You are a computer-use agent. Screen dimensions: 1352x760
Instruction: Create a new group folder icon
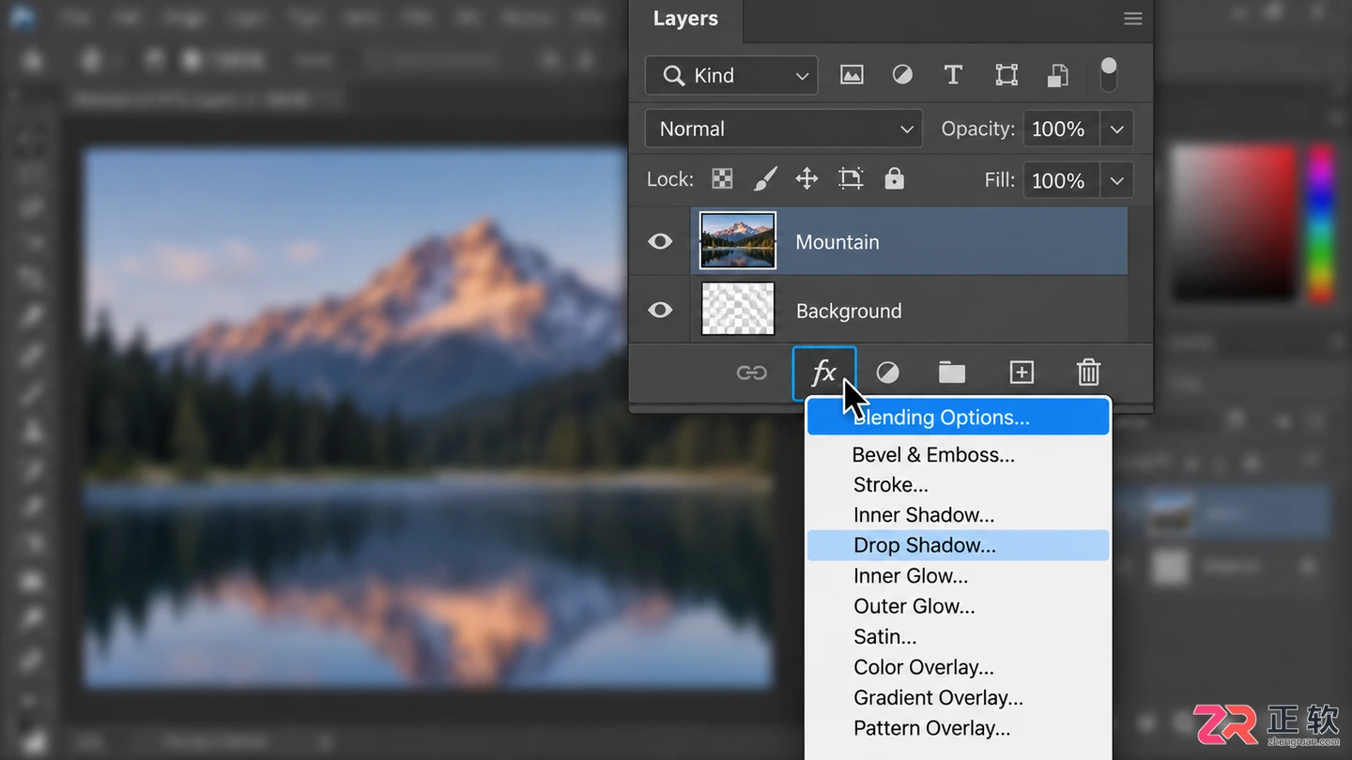pyautogui.click(x=952, y=372)
